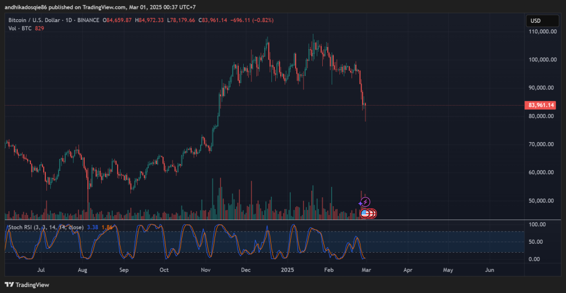Open the frontmost US flag economic event marker
Screen dimensions: 566x293
(x=365, y=213)
